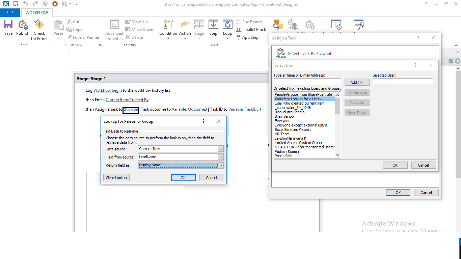Click the Add >> button
The height and width of the screenshot is (259, 461).
tap(357, 82)
